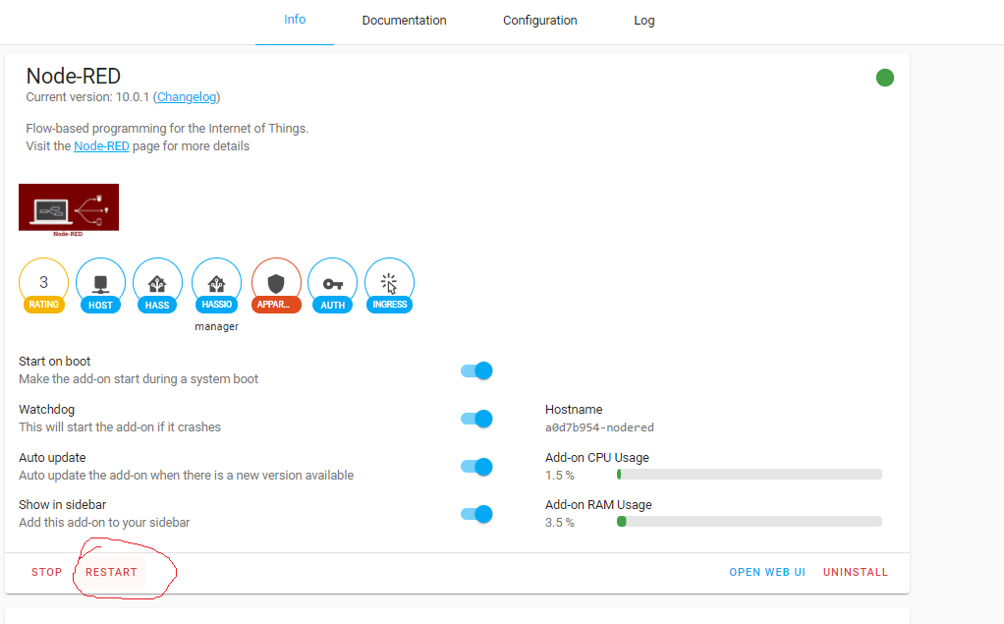This screenshot has height=624, width=1004.
Task: Click the INGRESS icon
Action: (389, 280)
